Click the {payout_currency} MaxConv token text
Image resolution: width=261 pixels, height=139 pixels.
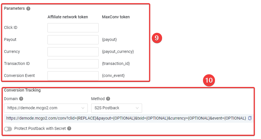click(x=118, y=51)
